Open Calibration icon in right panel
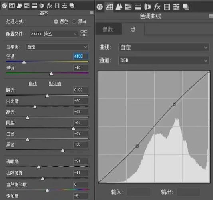Image resolution: width=213 pixels, height=200 pixels. pyautogui.click(x=167, y=7)
